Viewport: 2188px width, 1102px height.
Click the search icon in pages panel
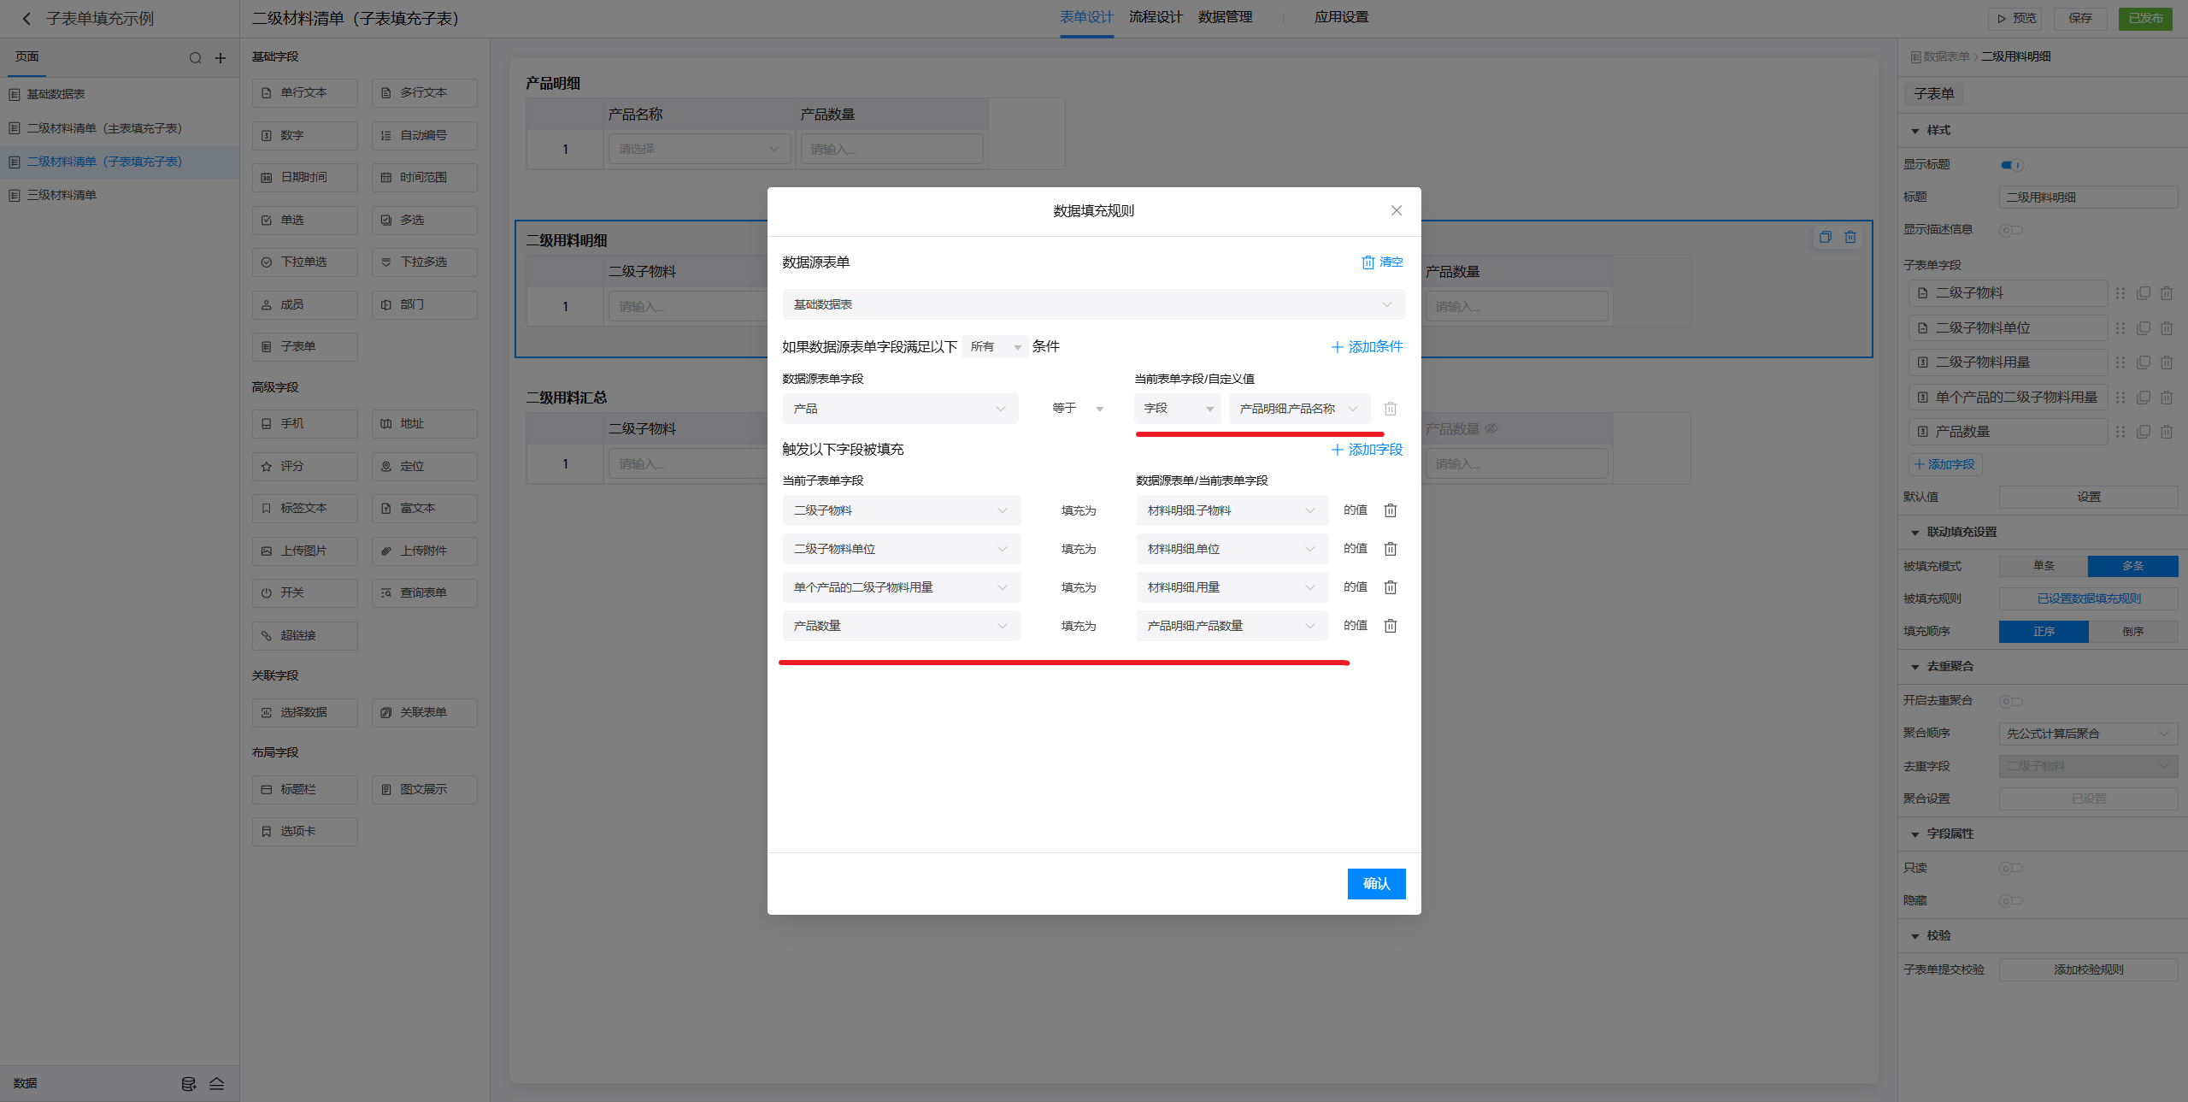[x=196, y=58]
